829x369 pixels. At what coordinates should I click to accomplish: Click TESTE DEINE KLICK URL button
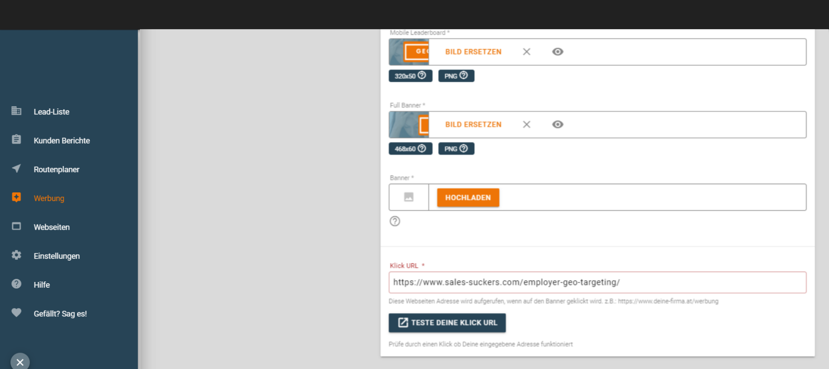(447, 323)
